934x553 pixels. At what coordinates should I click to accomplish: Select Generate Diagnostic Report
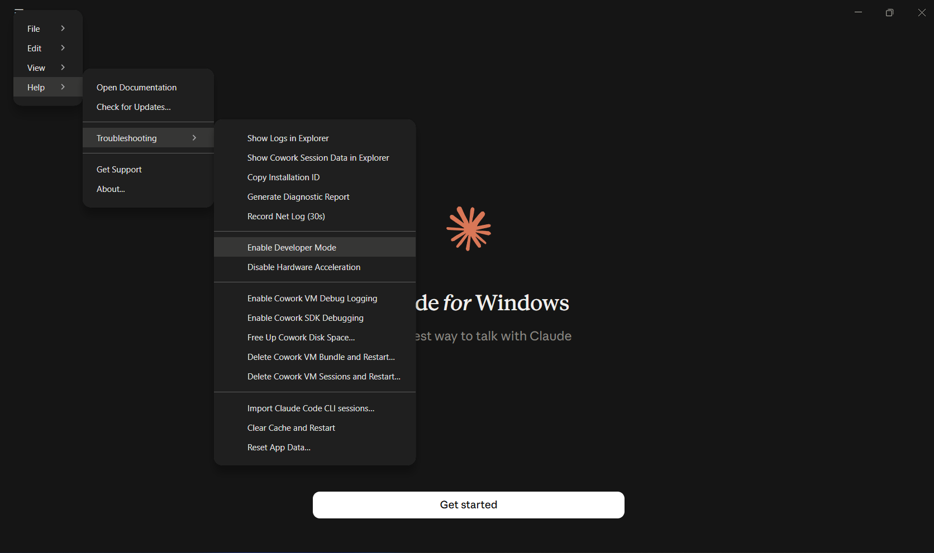pos(314,196)
